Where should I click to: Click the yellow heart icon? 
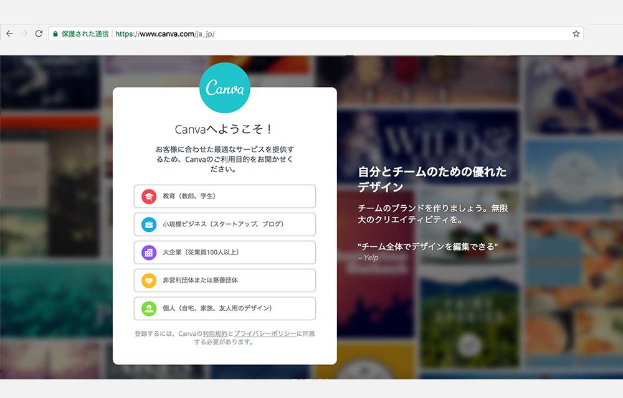point(149,280)
